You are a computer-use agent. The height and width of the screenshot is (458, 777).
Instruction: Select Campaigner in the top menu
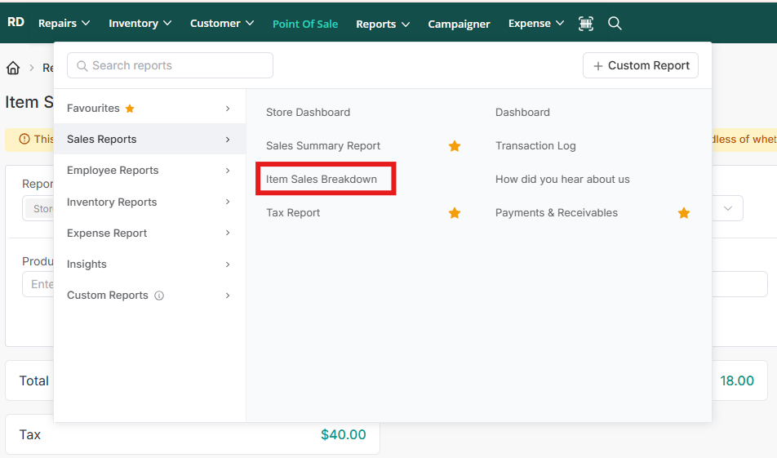coord(459,24)
